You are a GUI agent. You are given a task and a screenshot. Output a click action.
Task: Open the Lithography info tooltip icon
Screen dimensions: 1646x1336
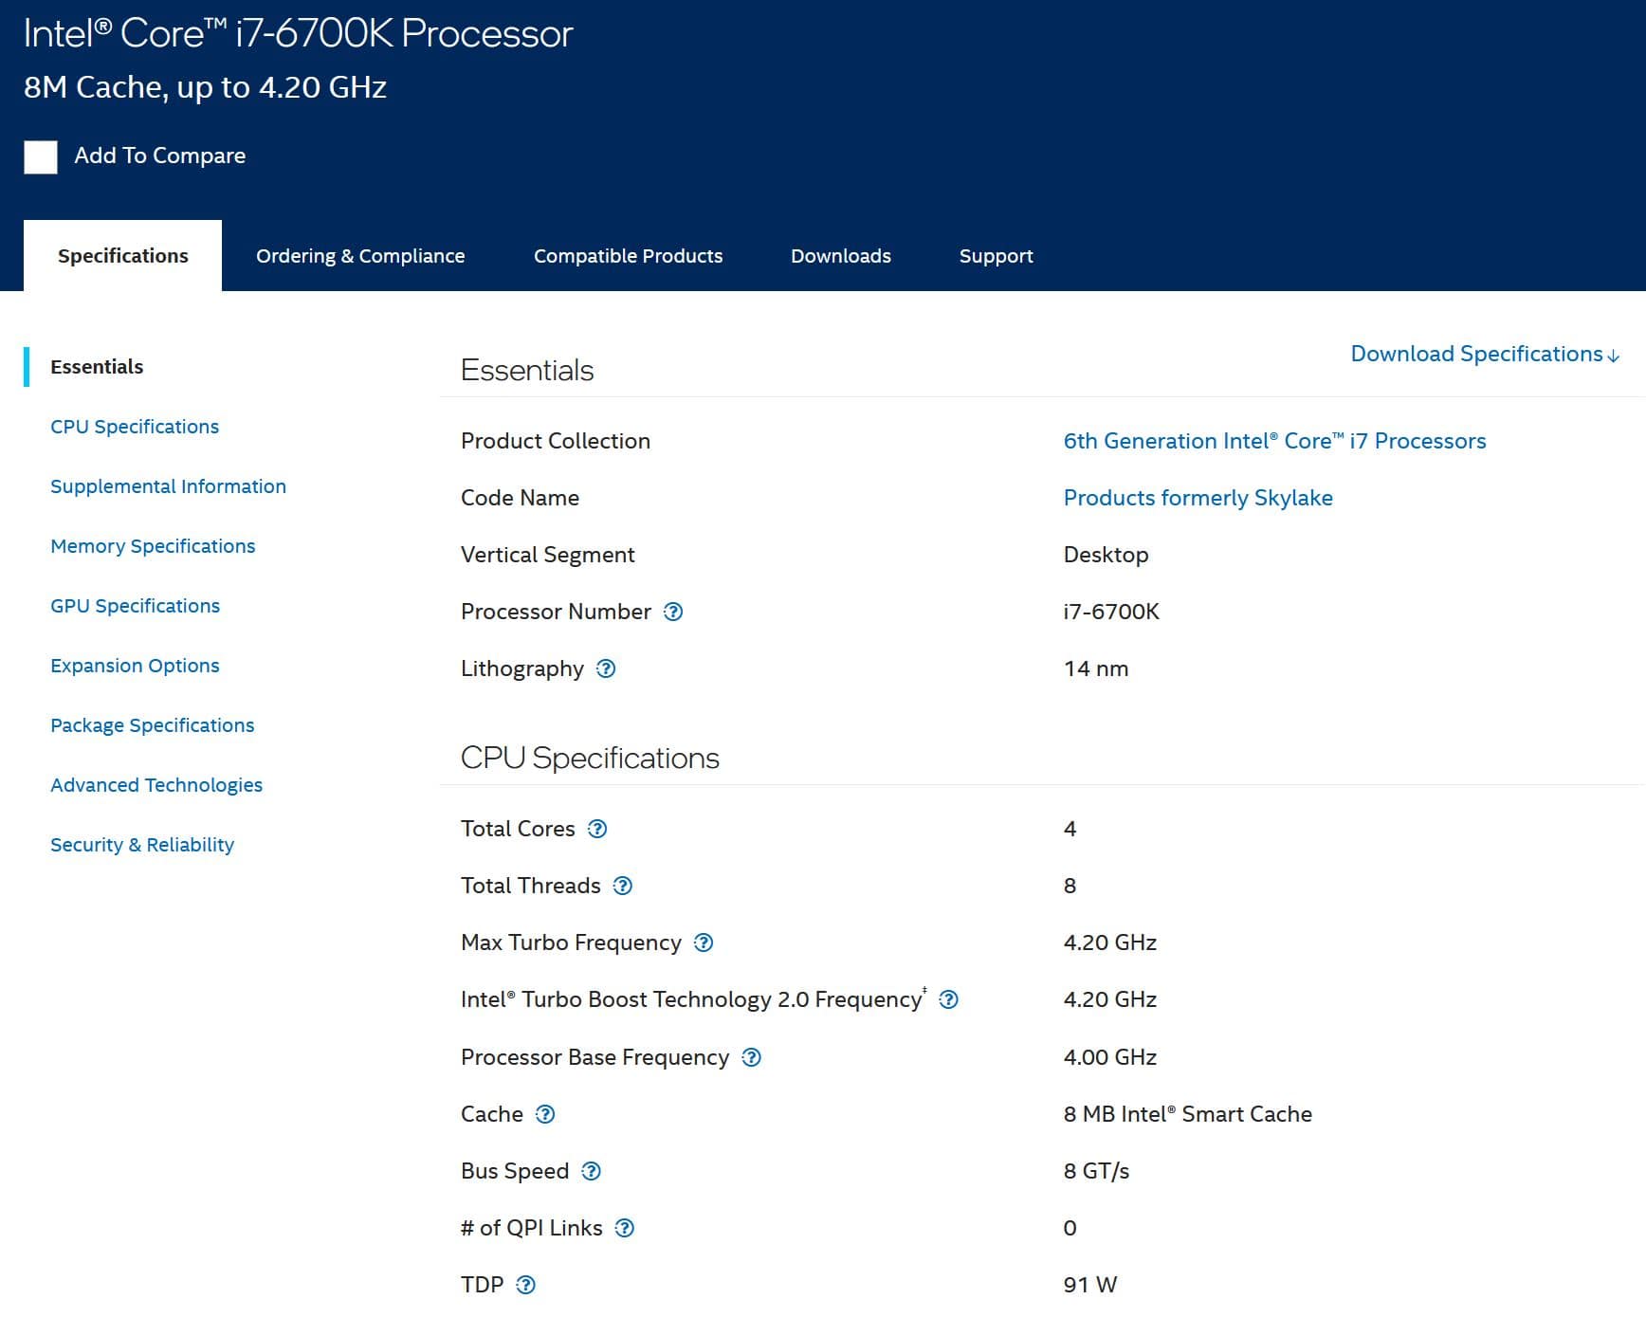(606, 668)
